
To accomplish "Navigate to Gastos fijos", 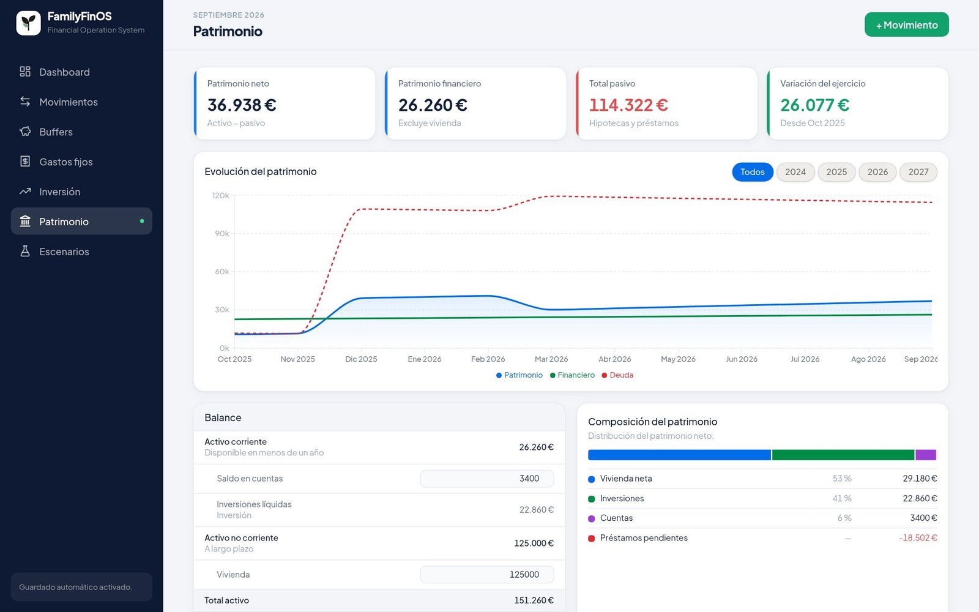I will tap(81, 162).
